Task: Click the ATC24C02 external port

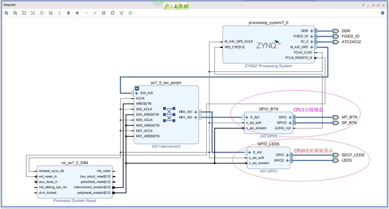Action: (x=336, y=42)
